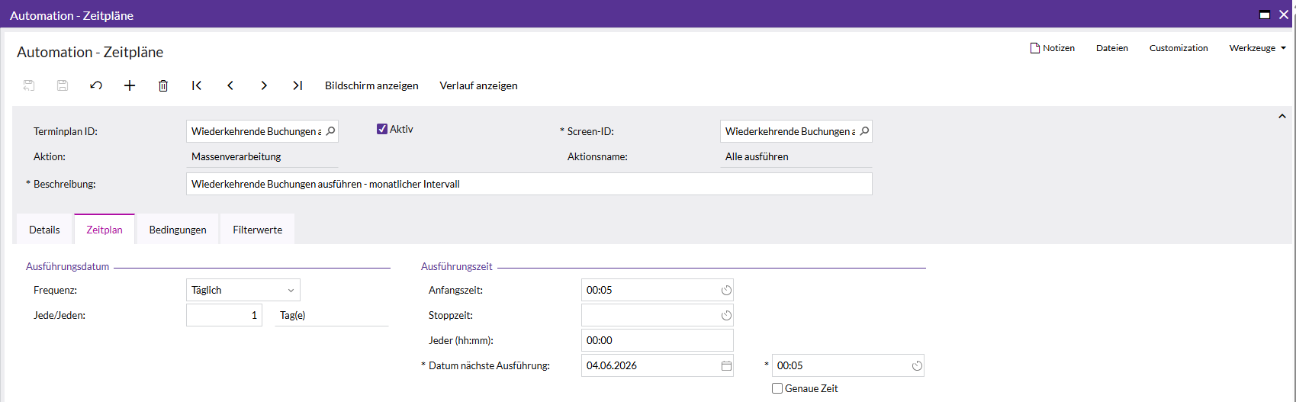Open time picker for Stoppzeit
The image size is (1296, 402).
point(726,315)
